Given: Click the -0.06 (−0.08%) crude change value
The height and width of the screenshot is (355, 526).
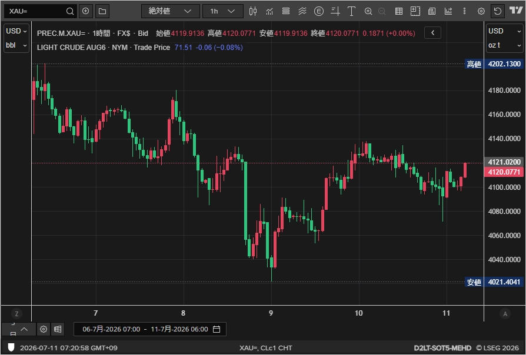Looking at the screenshot, I should 219,48.
